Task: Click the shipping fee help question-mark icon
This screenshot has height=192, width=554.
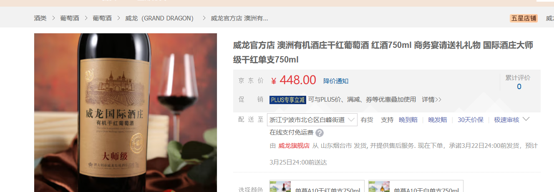Action: 320,133
